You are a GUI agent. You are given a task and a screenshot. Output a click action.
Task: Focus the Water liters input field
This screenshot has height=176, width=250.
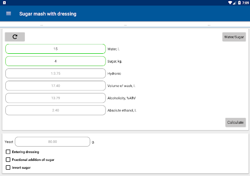(56, 49)
